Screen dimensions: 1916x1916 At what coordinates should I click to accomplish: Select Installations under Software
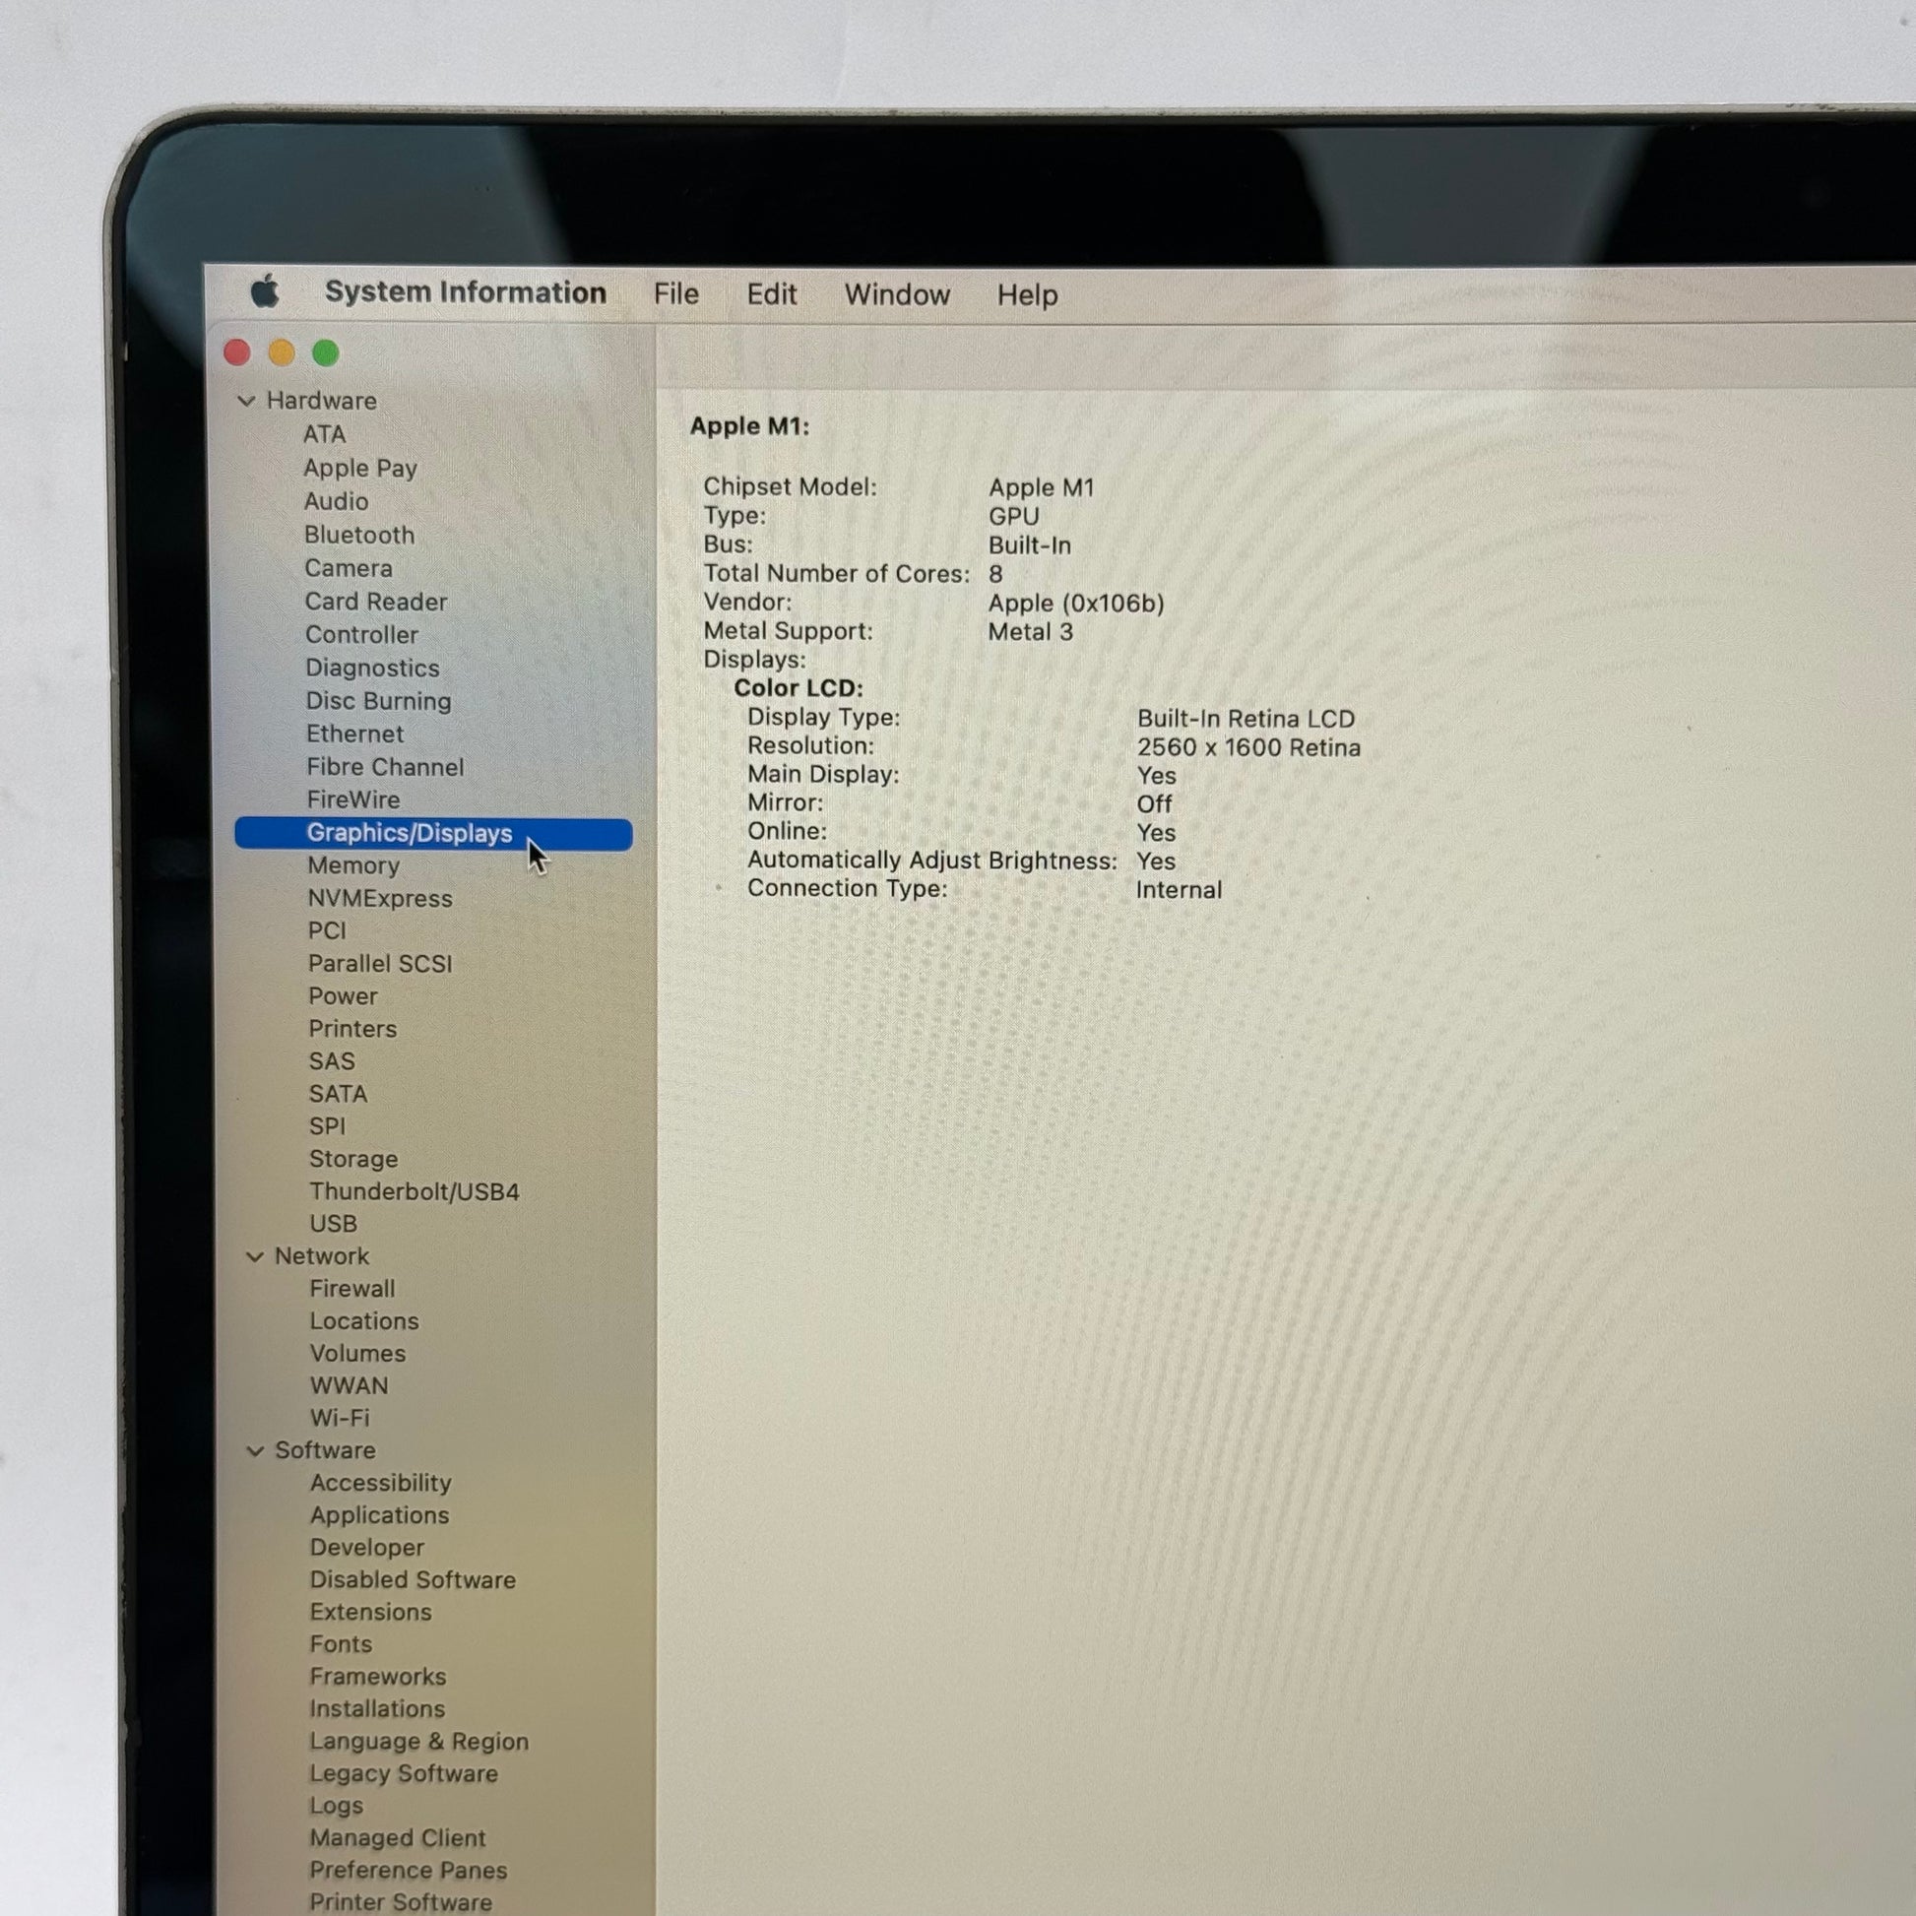tap(377, 1709)
